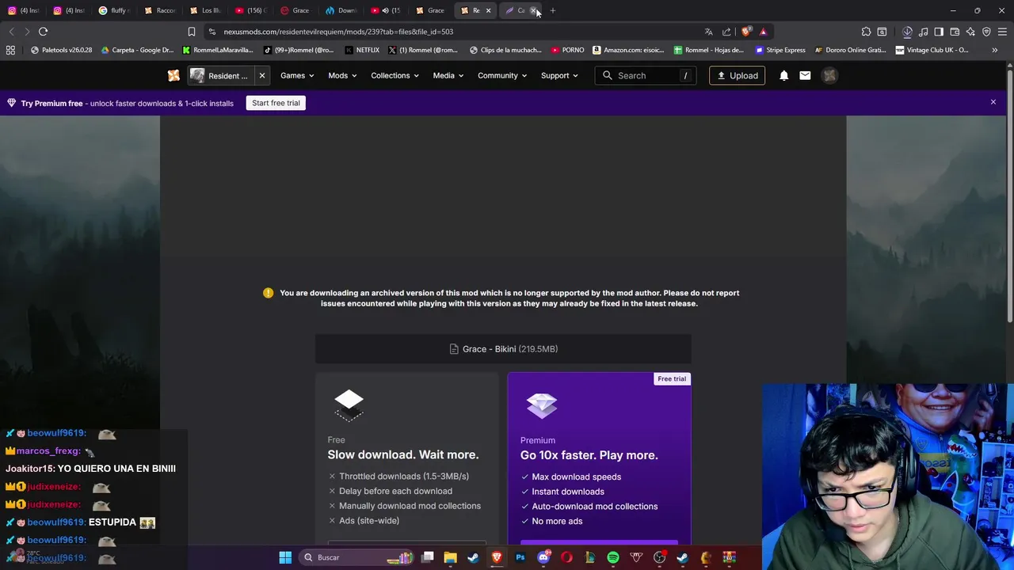The width and height of the screenshot is (1014, 570).
Task: Close the Resident Evil game filter chip
Action: (262, 75)
